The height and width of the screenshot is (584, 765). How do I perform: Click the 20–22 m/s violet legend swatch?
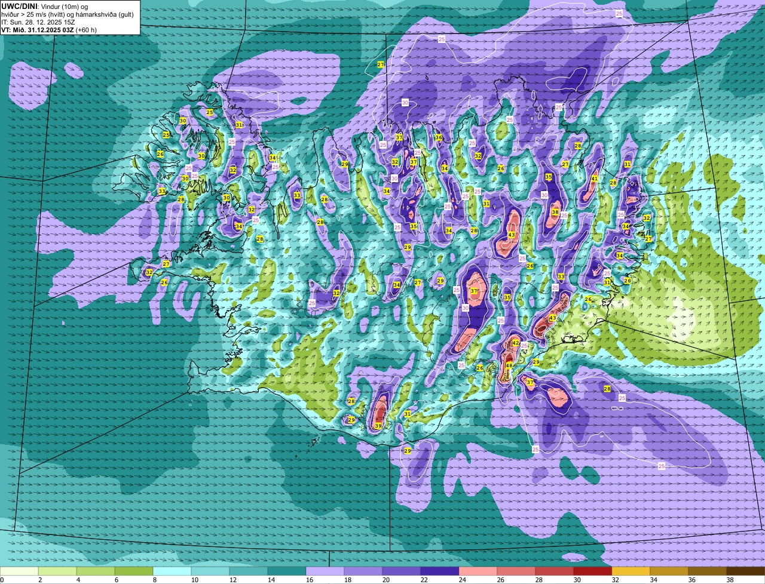(x=402, y=571)
